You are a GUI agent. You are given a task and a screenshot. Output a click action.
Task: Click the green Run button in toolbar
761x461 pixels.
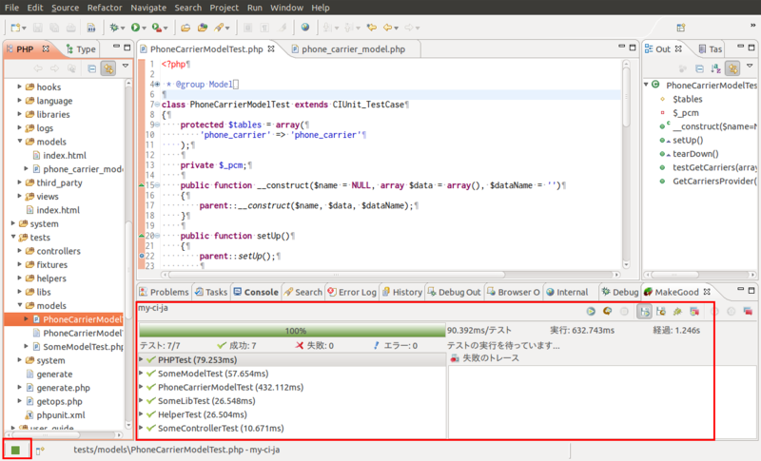pos(135,28)
